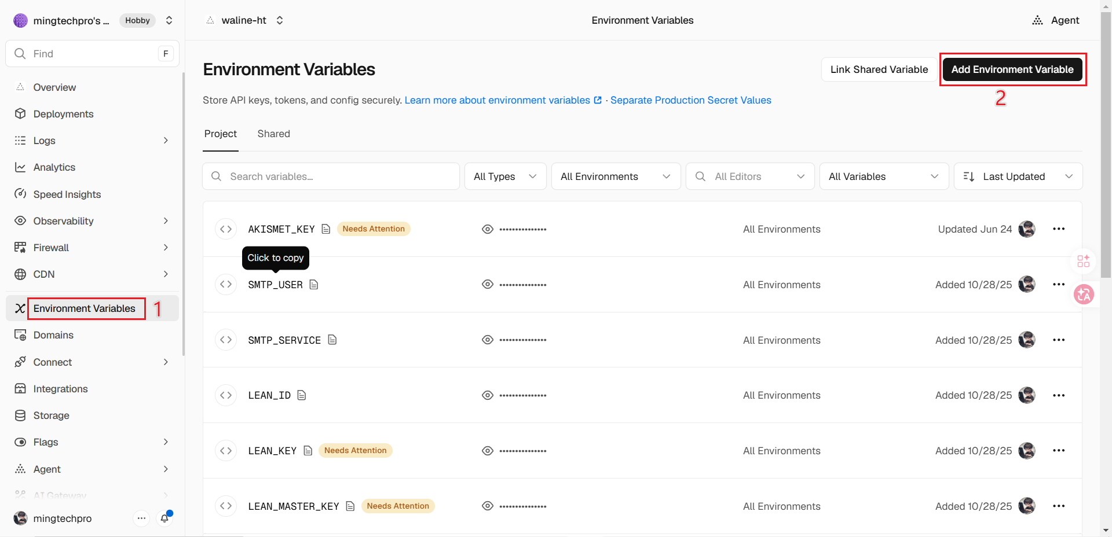Click the notifications bell icon
This screenshot has height=537, width=1112.
tap(165, 518)
